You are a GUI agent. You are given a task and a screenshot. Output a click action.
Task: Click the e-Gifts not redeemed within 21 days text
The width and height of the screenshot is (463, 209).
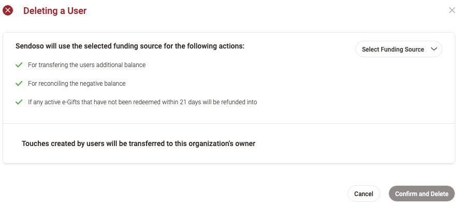coord(142,102)
